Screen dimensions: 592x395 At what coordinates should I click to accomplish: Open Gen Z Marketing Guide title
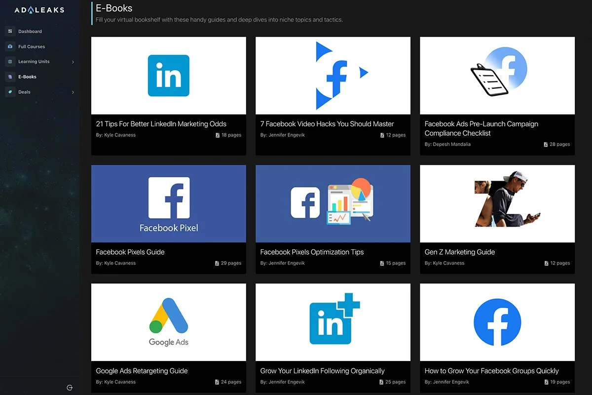pos(460,252)
